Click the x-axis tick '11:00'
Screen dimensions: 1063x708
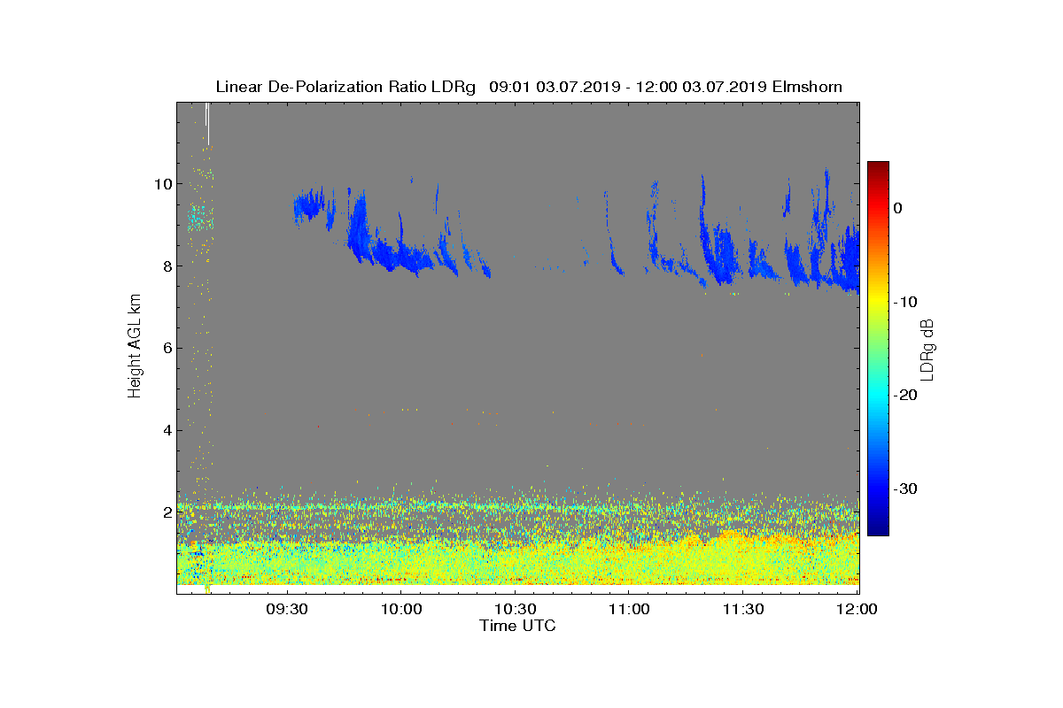click(629, 610)
